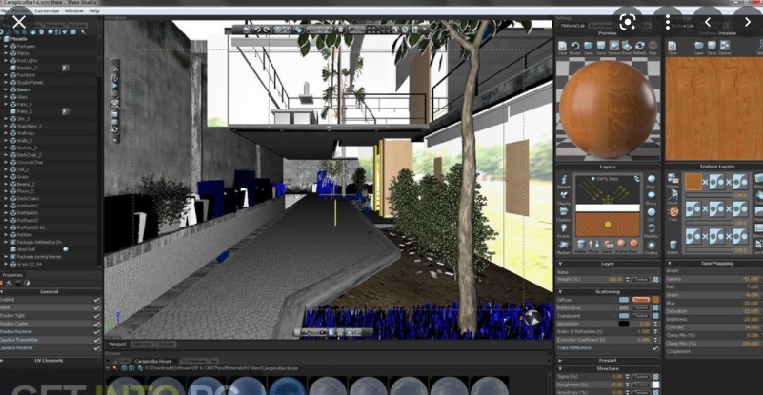Collapse the Layer section header
This screenshot has width=763, height=395.
click(559, 264)
